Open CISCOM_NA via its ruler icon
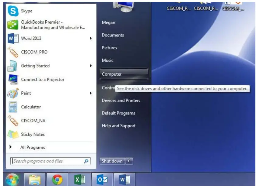The width and height of the screenshot is (256, 188). pyautogui.click(x=13, y=121)
